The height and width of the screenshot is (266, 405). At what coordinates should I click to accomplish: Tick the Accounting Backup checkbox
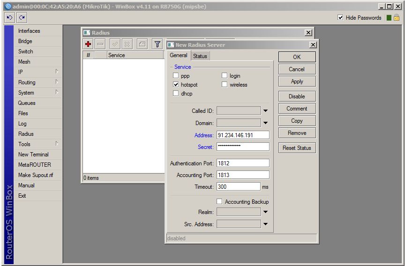(x=219, y=202)
